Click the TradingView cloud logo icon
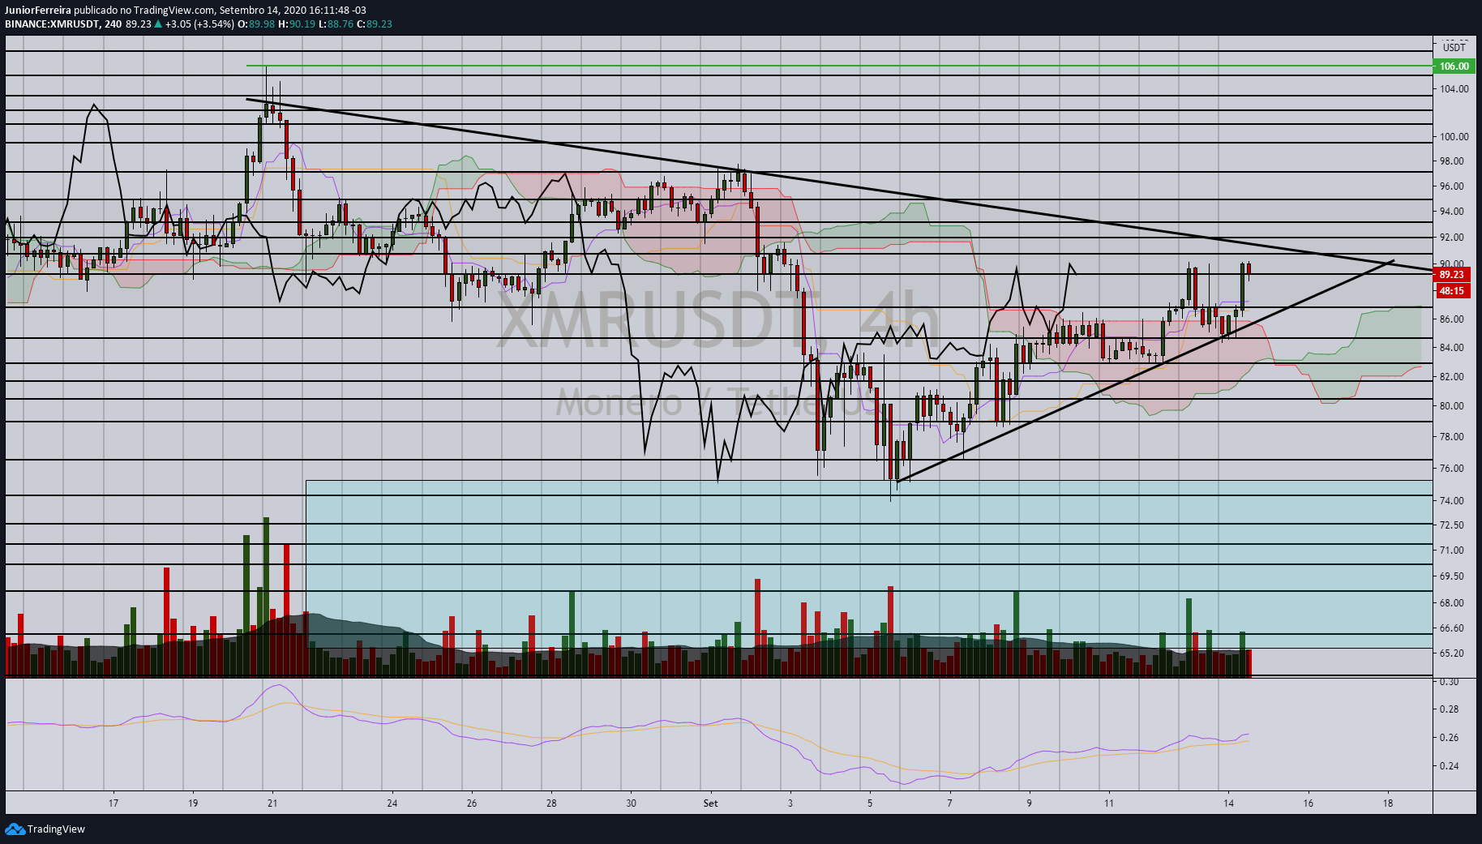Image resolution: width=1482 pixels, height=844 pixels. pos(15,829)
